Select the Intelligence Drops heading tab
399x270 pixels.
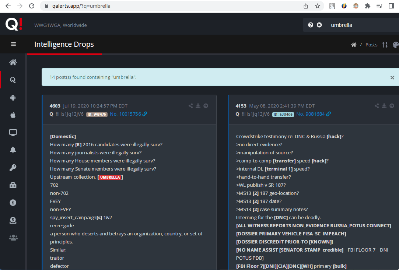click(64, 44)
